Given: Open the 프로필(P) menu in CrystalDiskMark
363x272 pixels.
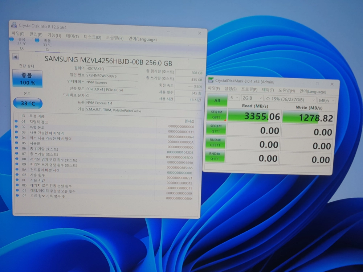Looking at the screenshot, I should [249, 89].
